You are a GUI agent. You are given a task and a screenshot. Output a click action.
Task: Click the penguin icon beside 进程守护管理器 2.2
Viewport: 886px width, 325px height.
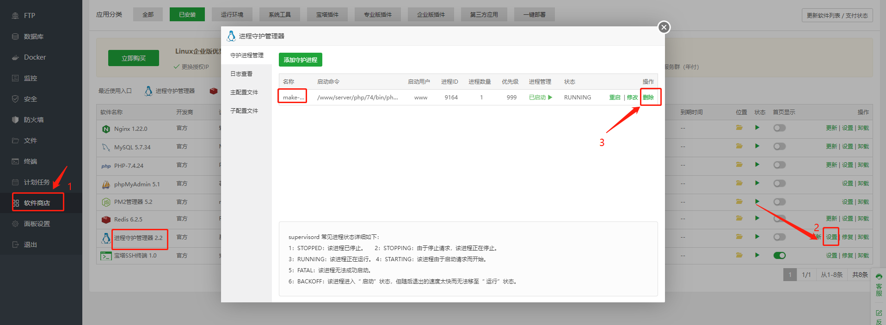106,238
